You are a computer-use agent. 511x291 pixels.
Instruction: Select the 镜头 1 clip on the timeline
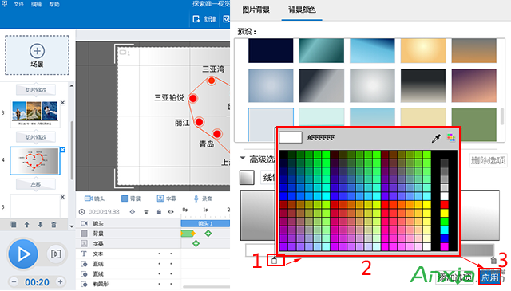[x=205, y=223]
